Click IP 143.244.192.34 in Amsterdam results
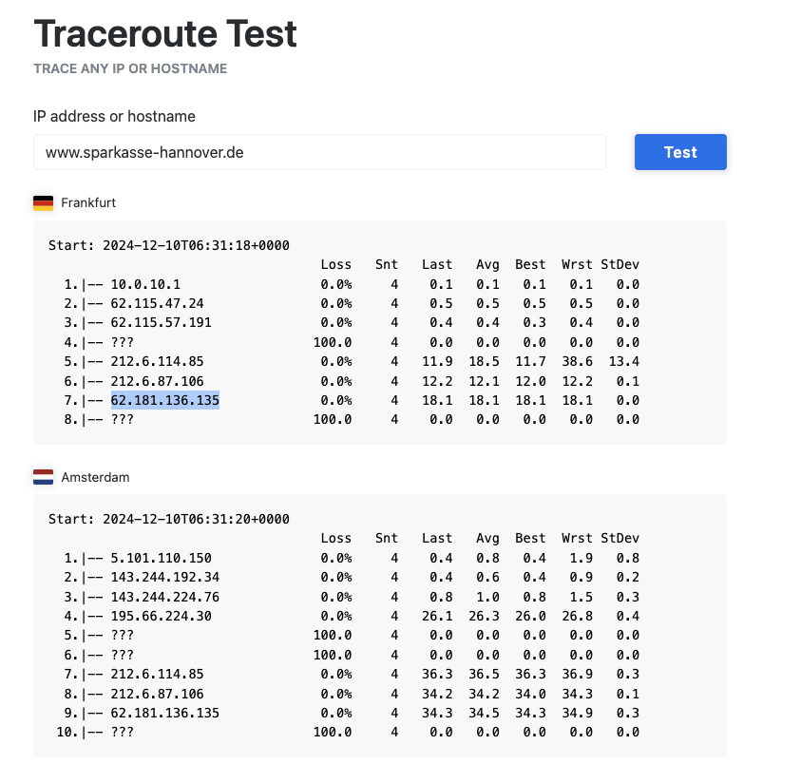The width and height of the screenshot is (801, 764). (165, 577)
